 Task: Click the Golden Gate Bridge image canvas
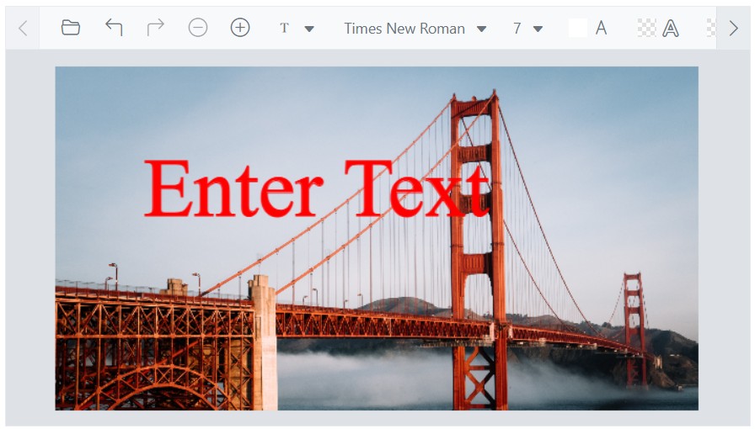click(377, 238)
